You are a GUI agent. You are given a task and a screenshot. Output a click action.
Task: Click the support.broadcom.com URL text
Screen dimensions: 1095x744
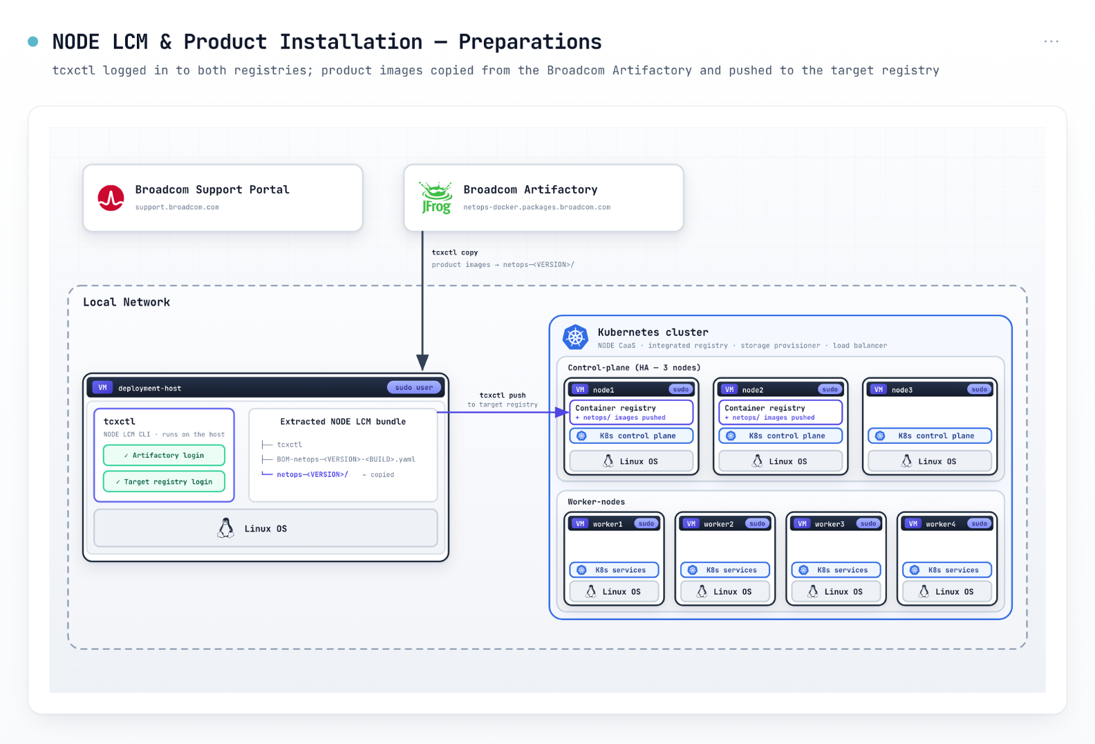[177, 207]
